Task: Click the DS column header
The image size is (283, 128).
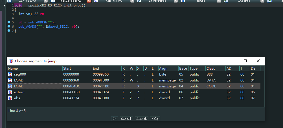Action: tap(255, 69)
